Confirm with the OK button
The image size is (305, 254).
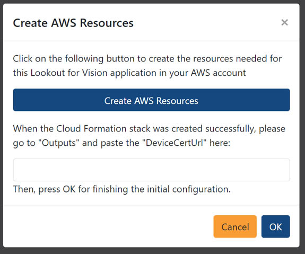tap(275, 226)
